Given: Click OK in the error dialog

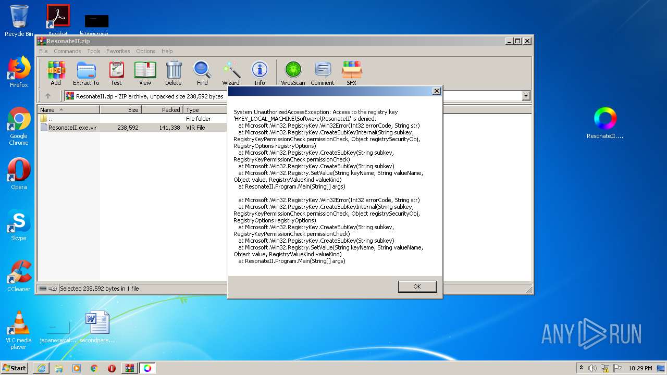Looking at the screenshot, I should pos(417,286).
